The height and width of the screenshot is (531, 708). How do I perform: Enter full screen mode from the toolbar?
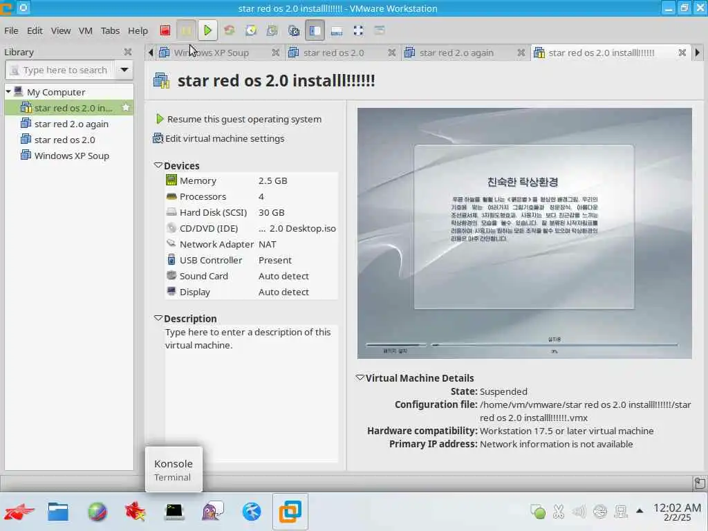pyautogui.click(x=358, y=30)
